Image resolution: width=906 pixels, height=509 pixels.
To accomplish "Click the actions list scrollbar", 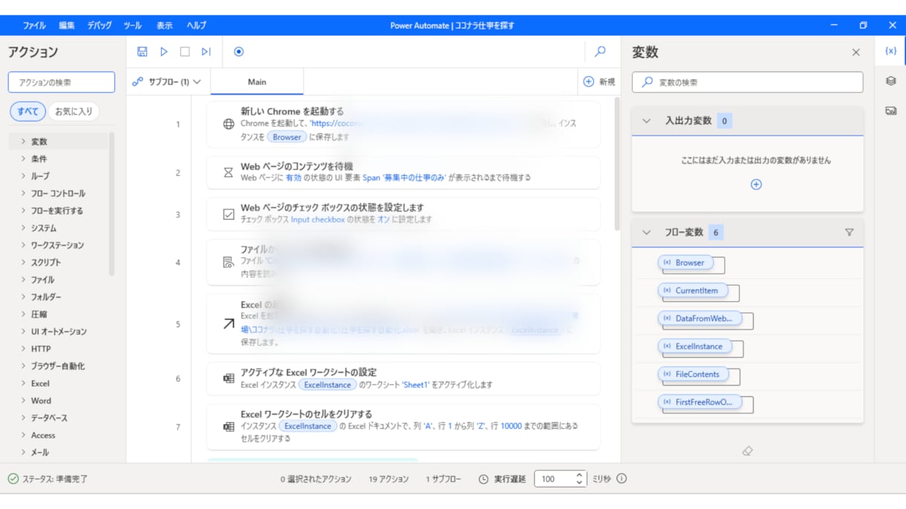I will [112, 204].
